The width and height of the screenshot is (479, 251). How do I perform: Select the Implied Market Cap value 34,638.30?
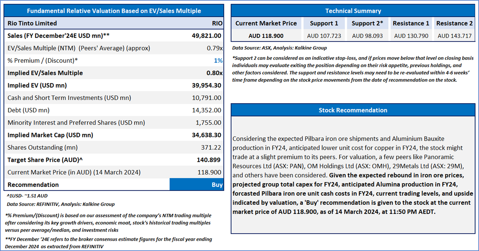206,135
